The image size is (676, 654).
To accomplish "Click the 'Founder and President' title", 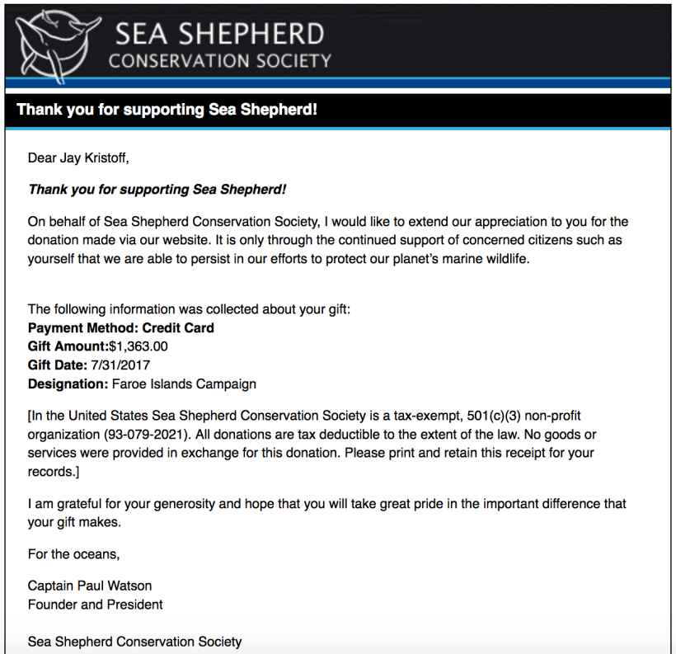I will click(x=96, y=605).
